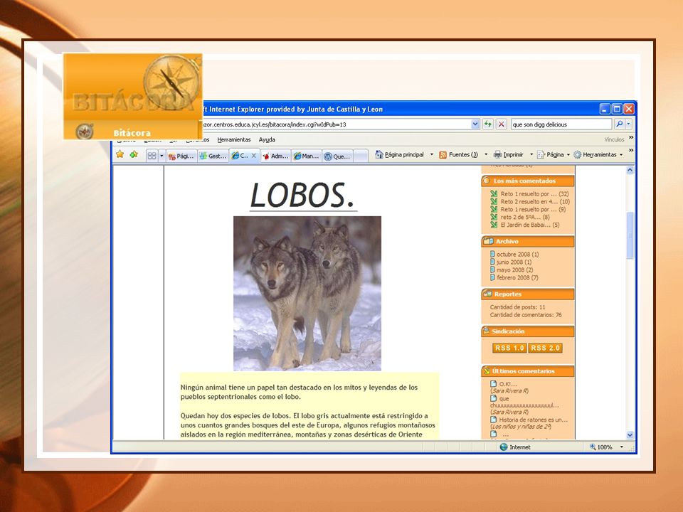Expand the Fuentes dropdown arrow
This screenshot has height=512, width=683.
click(x=486, y=154)
